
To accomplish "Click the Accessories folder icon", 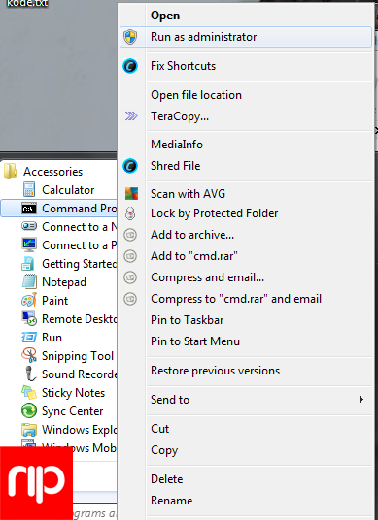I will tap(11, 171).
